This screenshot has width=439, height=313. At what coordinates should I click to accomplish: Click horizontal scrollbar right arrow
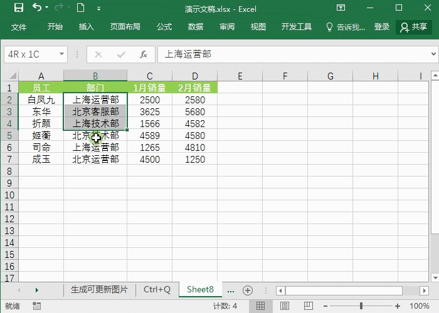425,290
